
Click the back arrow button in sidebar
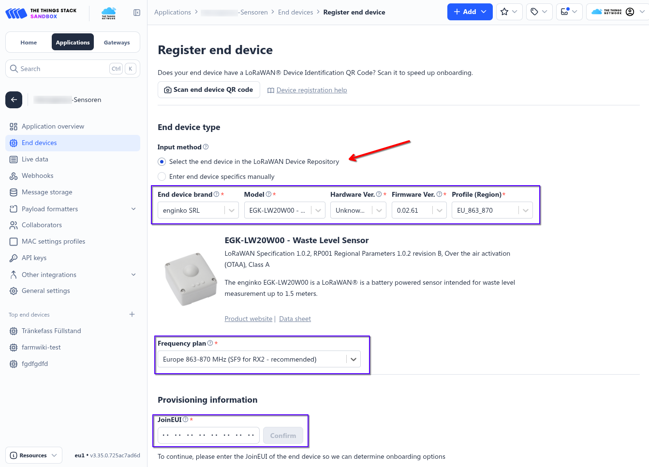tap(14, 100)
